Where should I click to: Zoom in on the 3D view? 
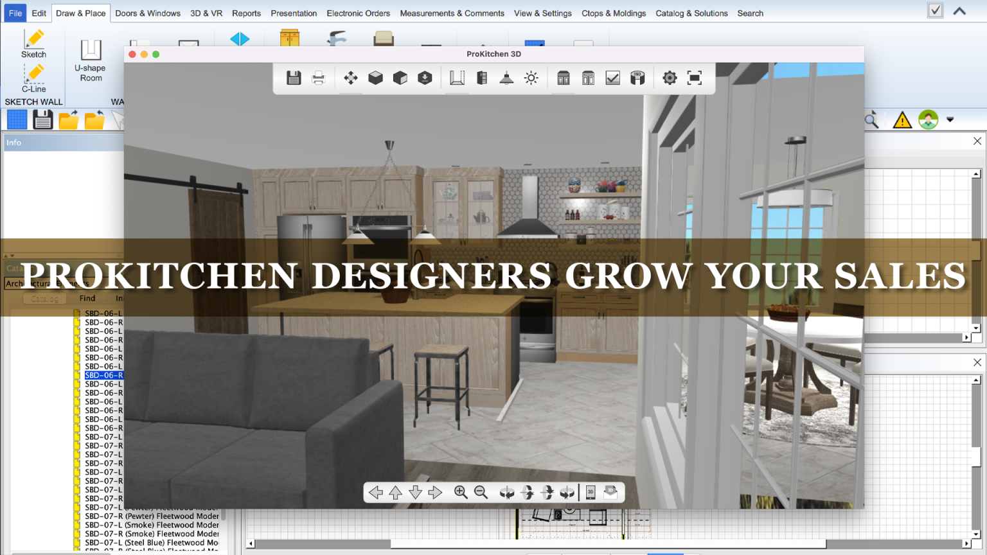[x=461, y=492]
